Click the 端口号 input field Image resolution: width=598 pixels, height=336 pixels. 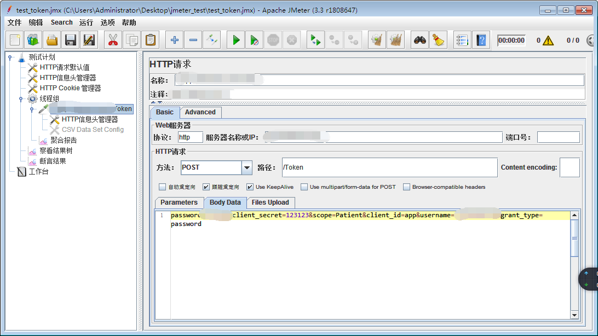click(559, 137)
